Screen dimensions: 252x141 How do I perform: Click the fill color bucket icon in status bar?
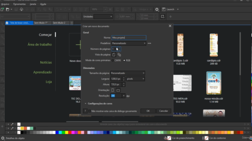(x=165, y=138)
